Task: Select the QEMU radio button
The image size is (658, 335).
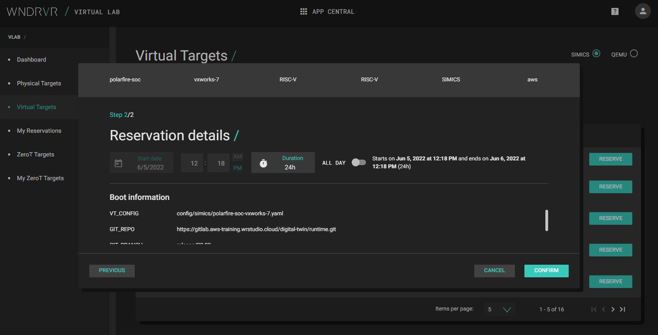Action: click(x=634, y=54)
